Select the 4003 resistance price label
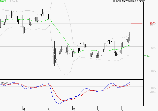This screenshot has height=111, width=158. point(152,23)
